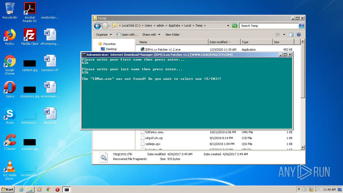The width and height of the screenshot is (343, 193).
Task: Open the Opera desktop shortcut
Action: 10,90
